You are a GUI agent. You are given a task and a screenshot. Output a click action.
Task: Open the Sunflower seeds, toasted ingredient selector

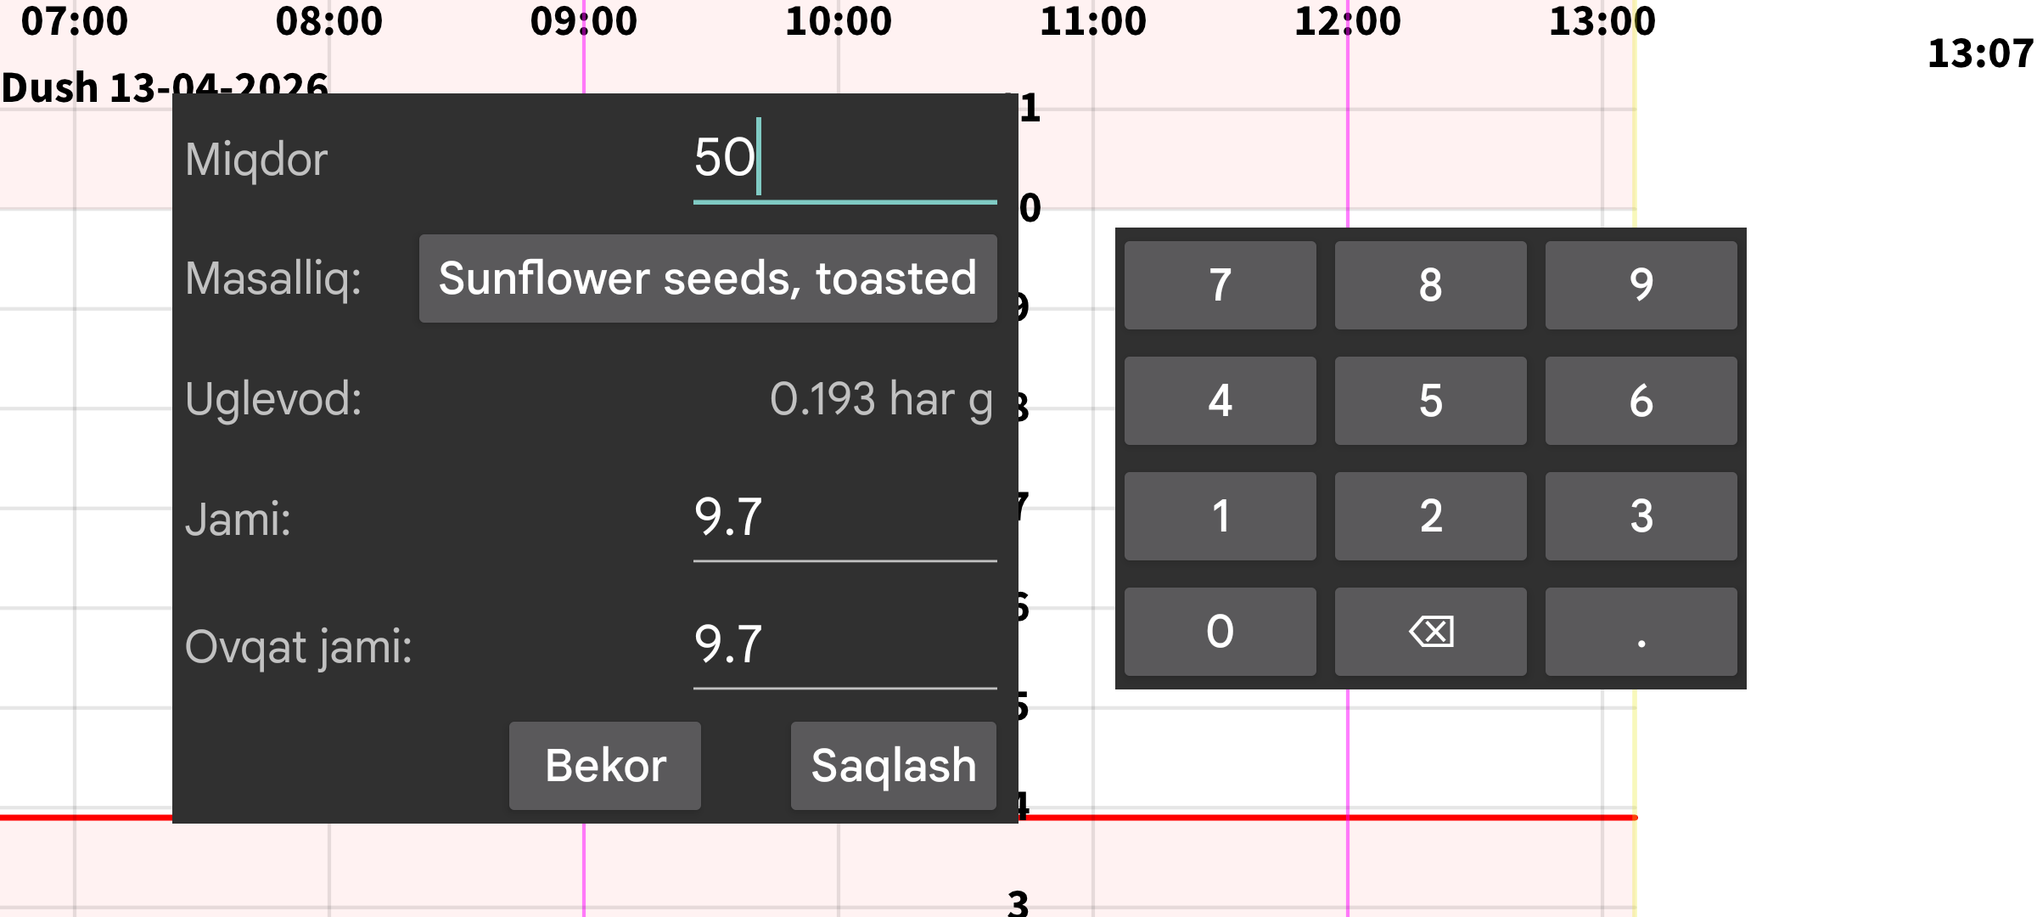(x=708, y=278)
